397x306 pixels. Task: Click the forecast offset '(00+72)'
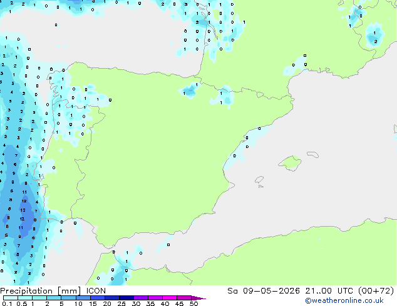pos(376,291)
